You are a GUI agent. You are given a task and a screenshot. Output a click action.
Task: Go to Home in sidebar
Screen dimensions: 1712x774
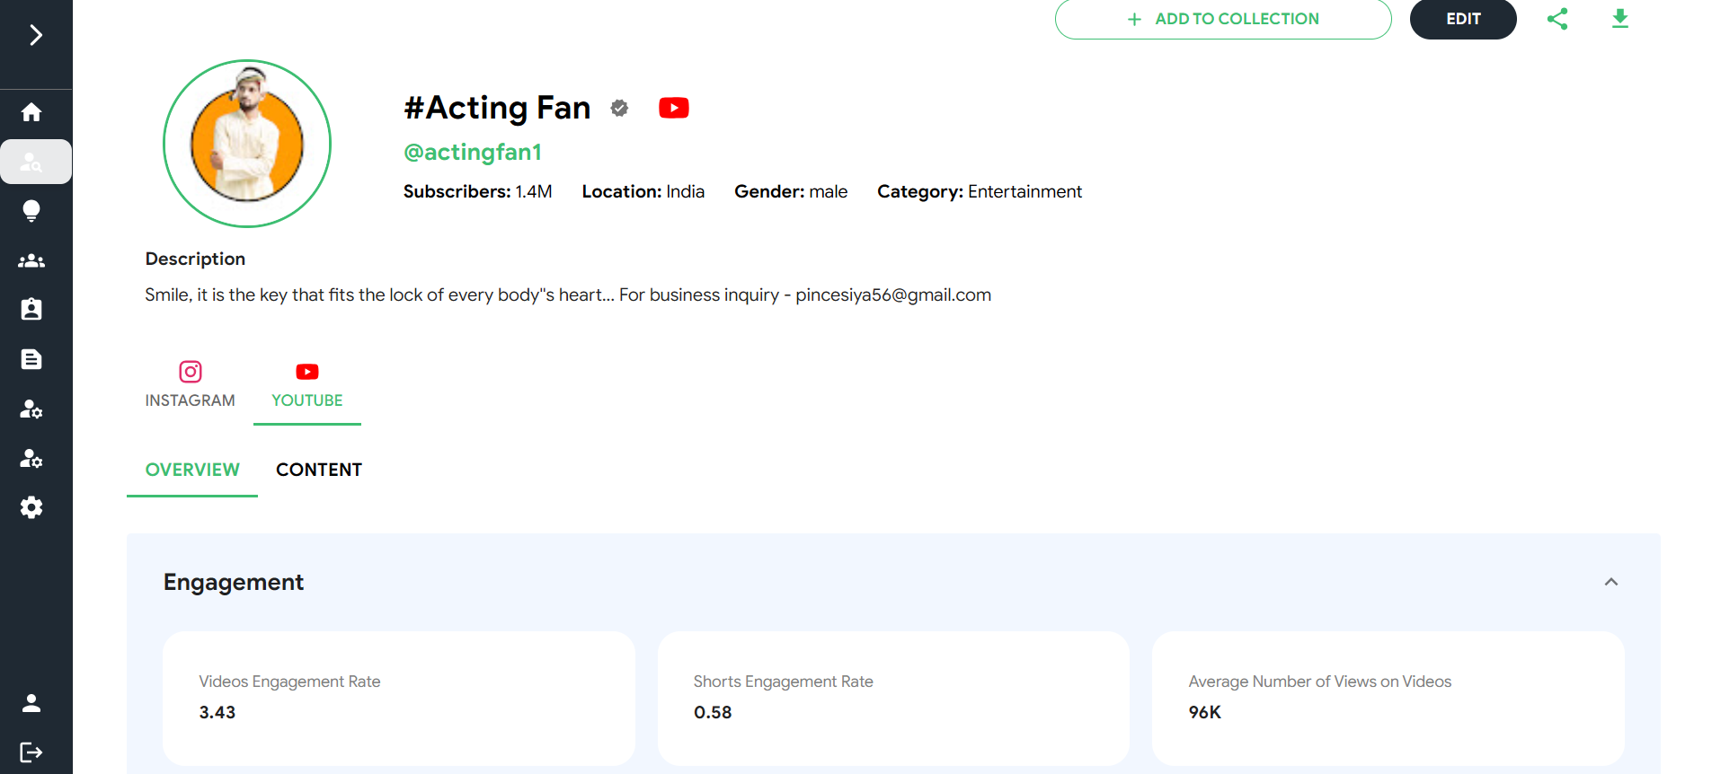click(x=31, y=112)
